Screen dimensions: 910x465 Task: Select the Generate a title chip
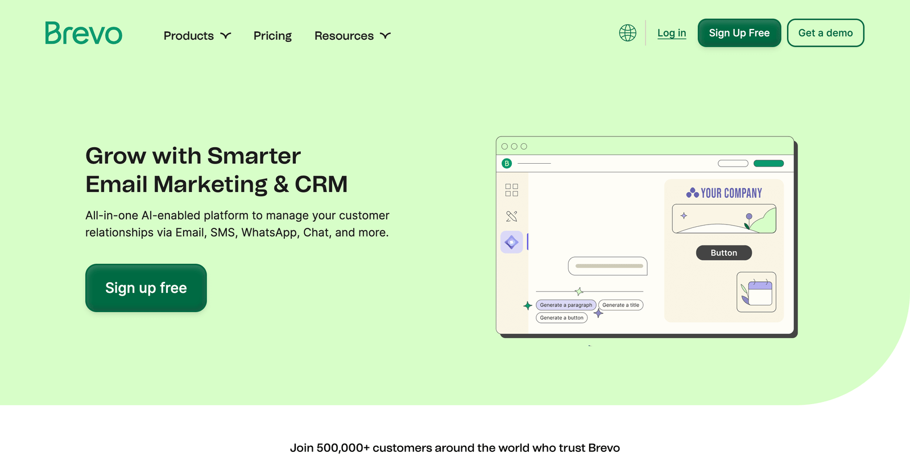tap(621, 305)
